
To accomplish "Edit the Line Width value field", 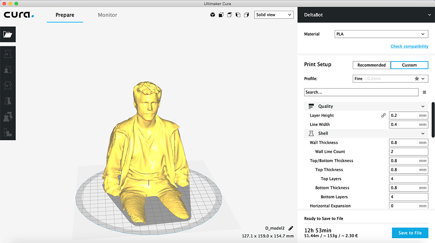I will [x=408, y=125].
